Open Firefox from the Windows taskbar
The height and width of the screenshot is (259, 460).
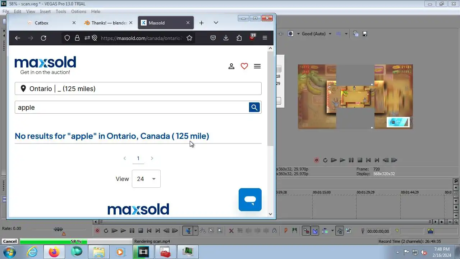point(54,252)
